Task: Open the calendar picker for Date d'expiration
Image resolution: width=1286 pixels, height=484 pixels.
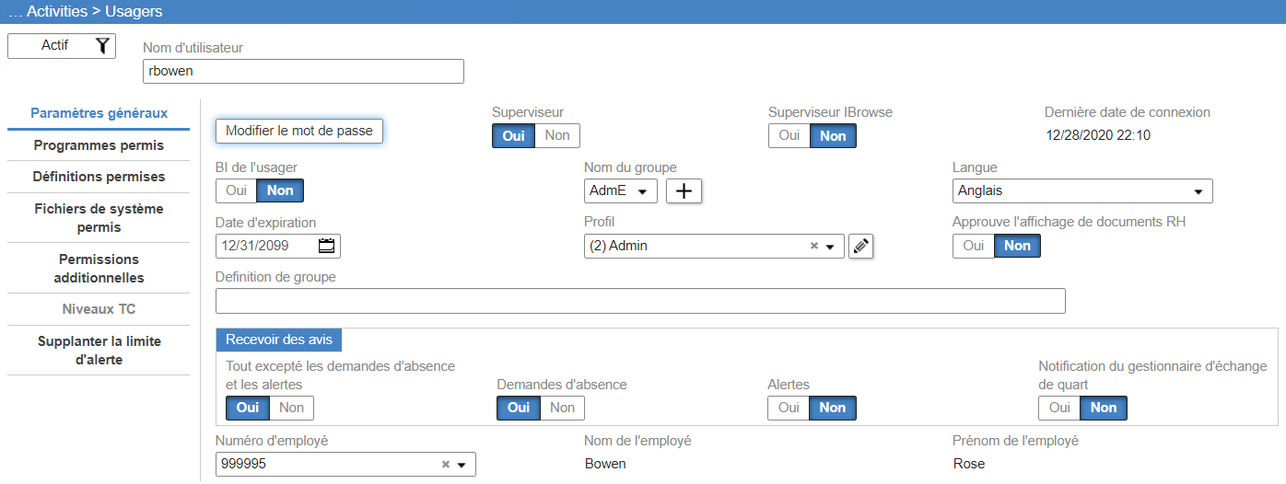Action: pos(327,246)
